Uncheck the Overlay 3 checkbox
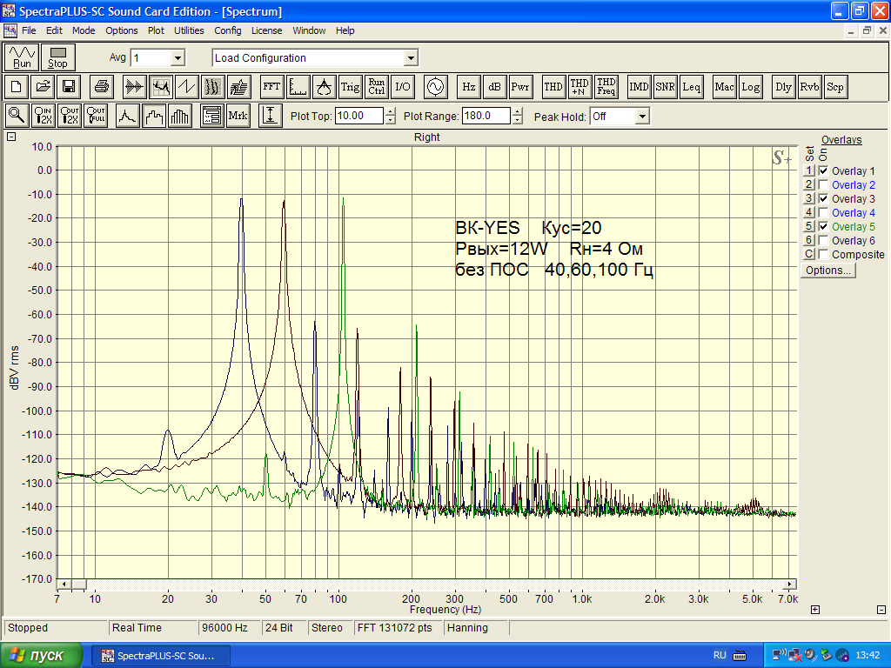 click(x=823, y=199)
